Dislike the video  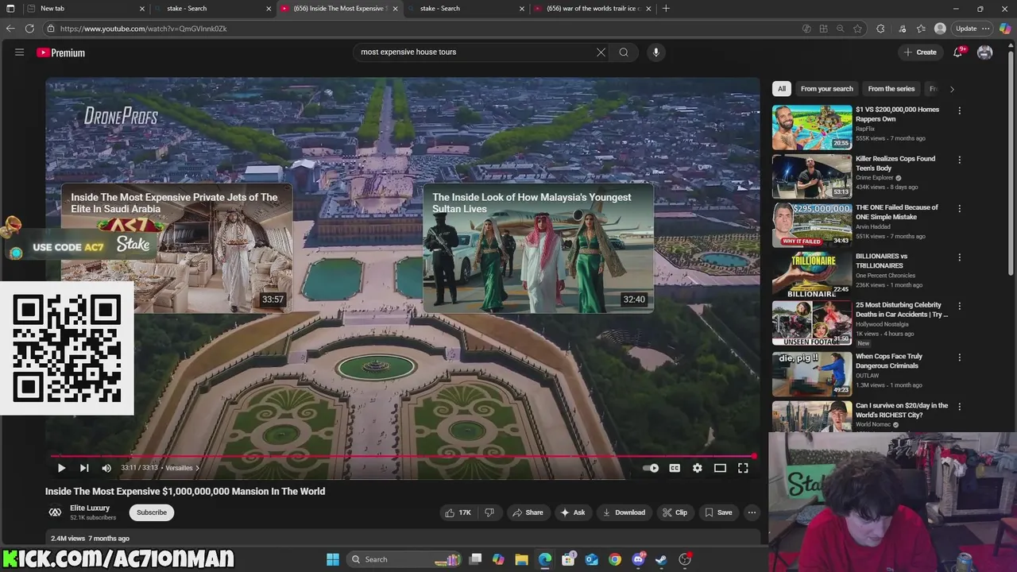point(489,512)
